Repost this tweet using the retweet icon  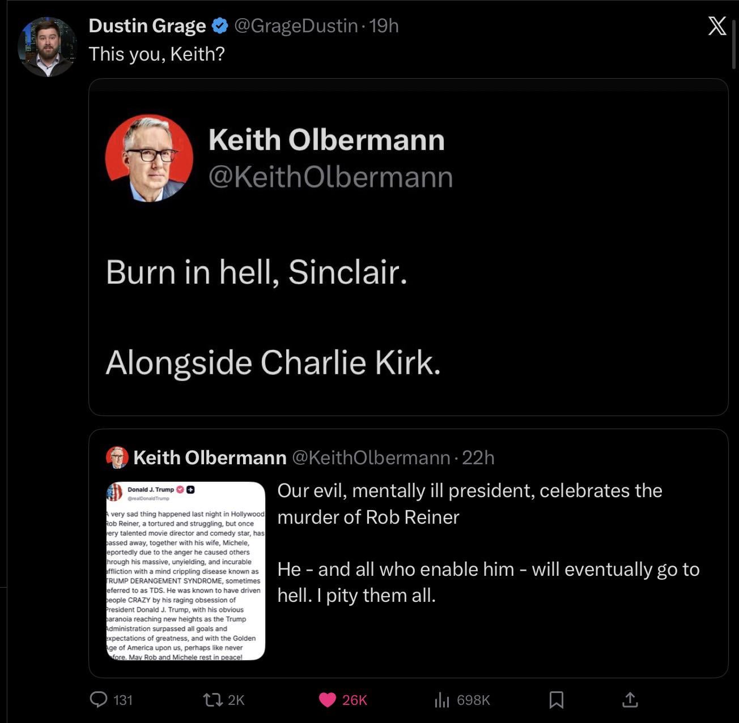pos(213,700)
